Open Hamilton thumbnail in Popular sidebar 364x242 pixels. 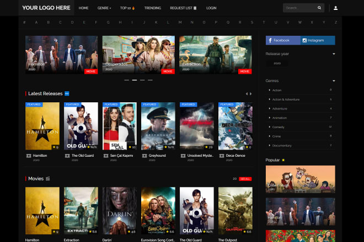301,211
